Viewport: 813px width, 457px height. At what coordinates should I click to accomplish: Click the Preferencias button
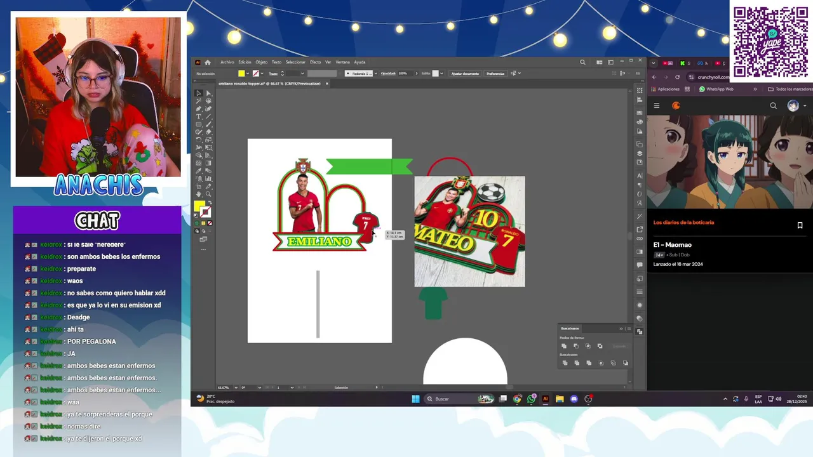point(495,73)
